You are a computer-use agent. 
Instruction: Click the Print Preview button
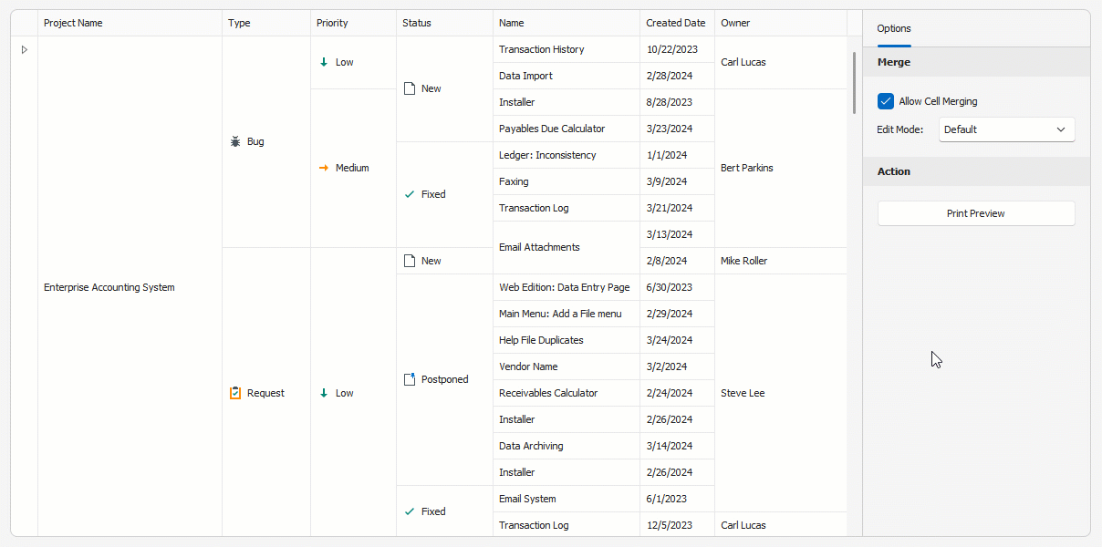pyautogui.click(x=976, y=213)
